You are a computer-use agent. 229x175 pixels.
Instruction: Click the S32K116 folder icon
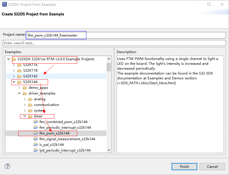[19, 65]
